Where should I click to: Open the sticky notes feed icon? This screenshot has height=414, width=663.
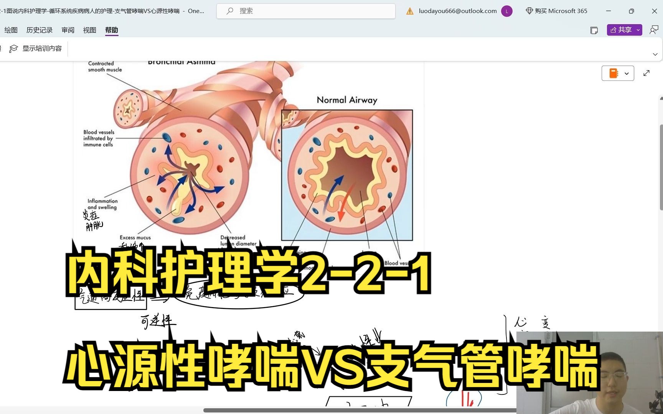pos(594,30)
